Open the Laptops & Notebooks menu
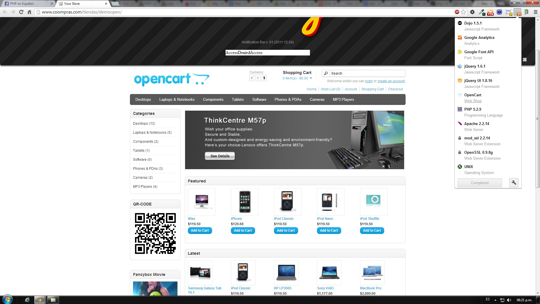Screen dimensions: 540x304 click(x=177, y=99)
